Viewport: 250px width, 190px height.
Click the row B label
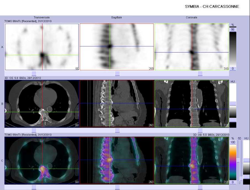(2, 104)
